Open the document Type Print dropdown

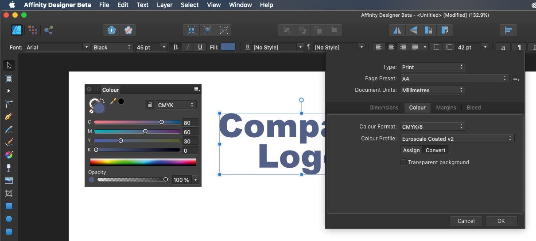tap(433, 67)
